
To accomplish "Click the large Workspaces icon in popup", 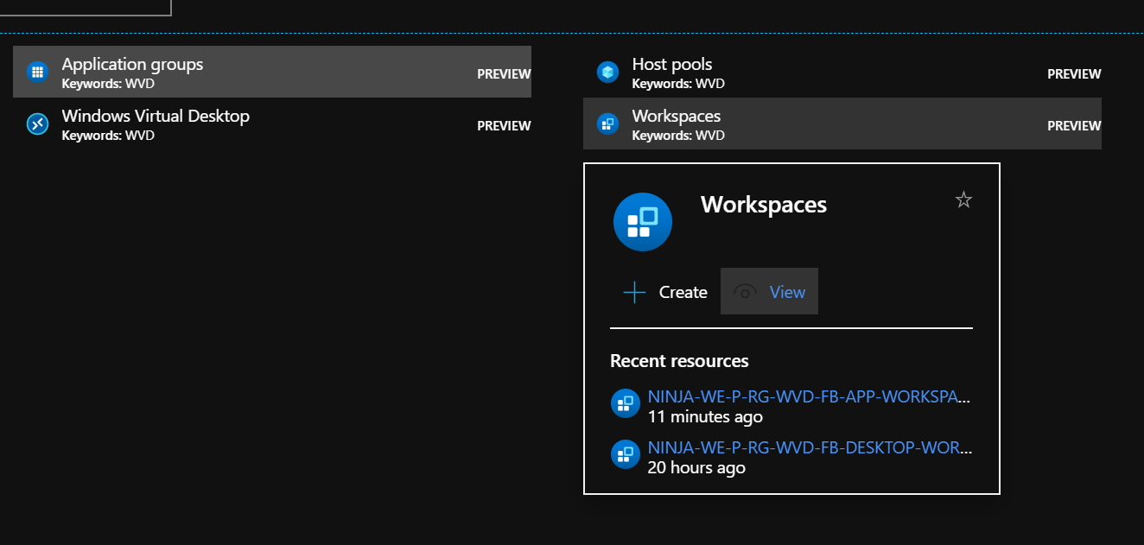I will tap(643, 222).
